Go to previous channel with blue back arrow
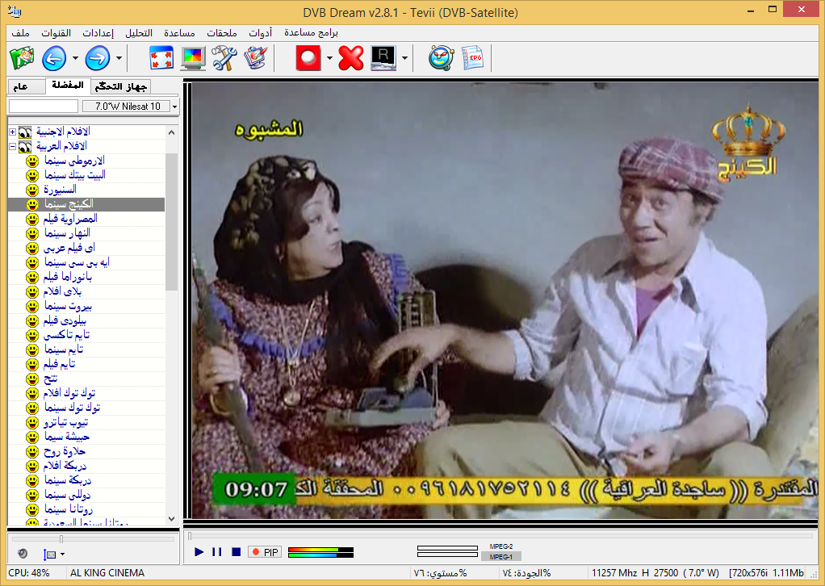825x586 pixels. (54, 58)
